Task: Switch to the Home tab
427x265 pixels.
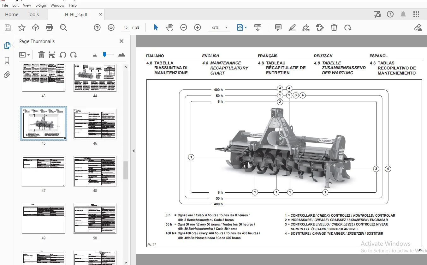Action: click(12, 14)
